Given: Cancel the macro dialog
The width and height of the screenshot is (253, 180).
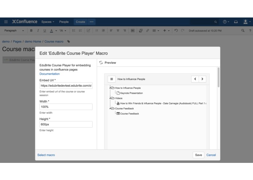Looking at the screenshot, I should (x=211, y=155).
